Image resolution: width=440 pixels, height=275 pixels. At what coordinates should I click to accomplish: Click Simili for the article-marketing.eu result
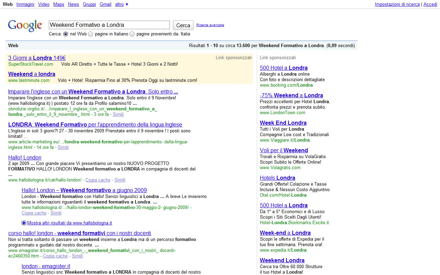tap(63, 147)
